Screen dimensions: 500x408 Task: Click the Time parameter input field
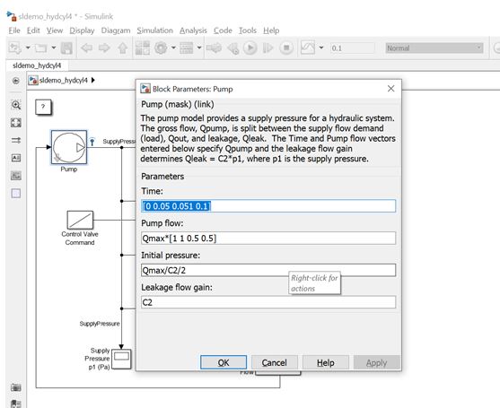tap(268, 206)
